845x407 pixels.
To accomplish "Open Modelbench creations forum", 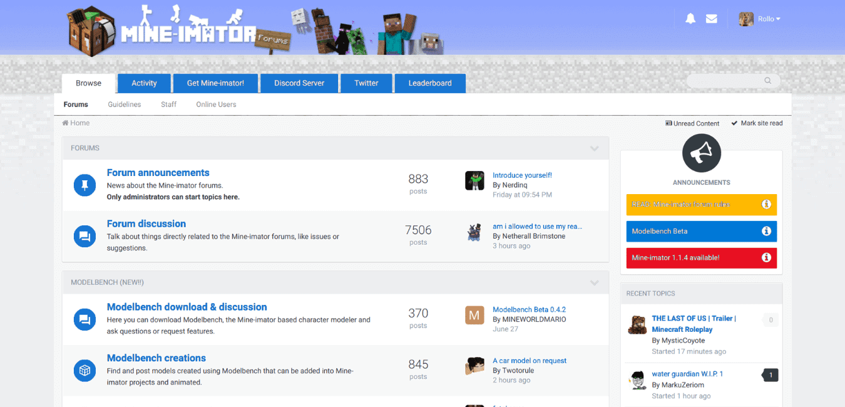I will [156, 358].
